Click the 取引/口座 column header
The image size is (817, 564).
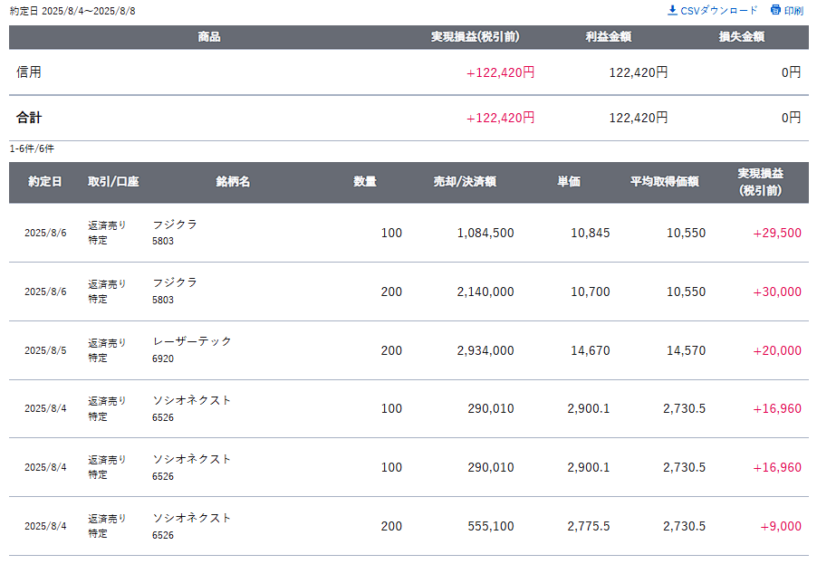[113, 182]
